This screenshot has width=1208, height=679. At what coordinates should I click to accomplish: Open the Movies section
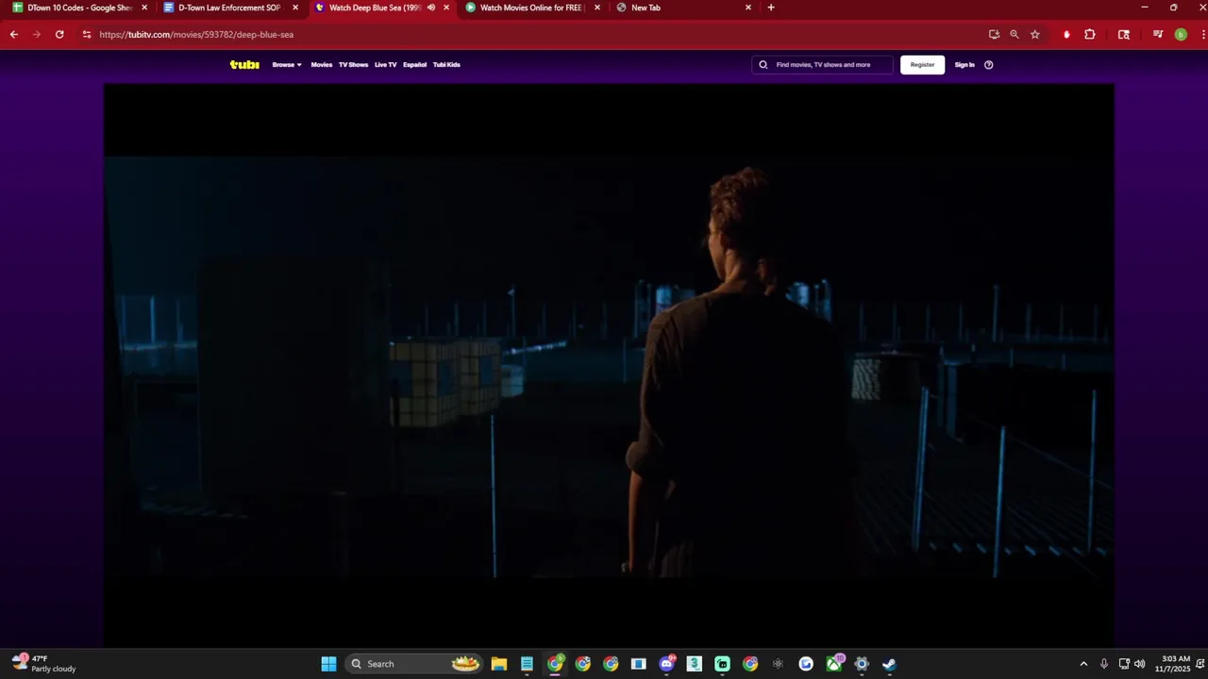click(322, 65)
